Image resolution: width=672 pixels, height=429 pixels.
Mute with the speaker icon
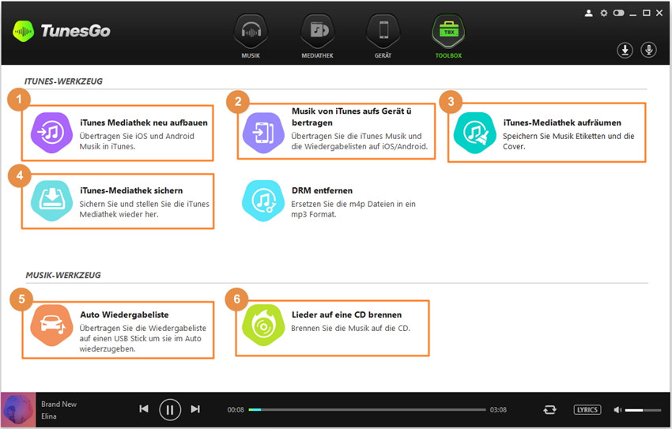617,410
